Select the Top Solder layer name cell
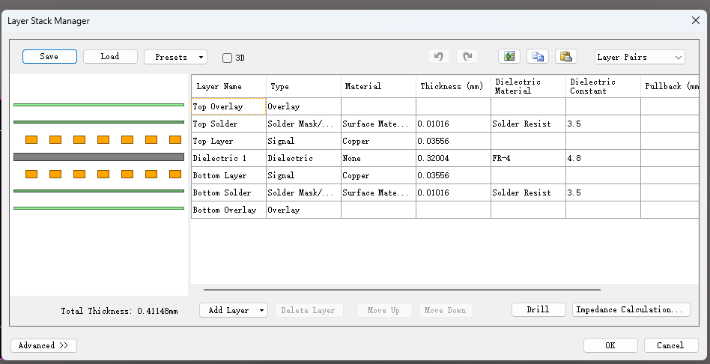This screenshot has width=710, height=364. click(228, 124)
